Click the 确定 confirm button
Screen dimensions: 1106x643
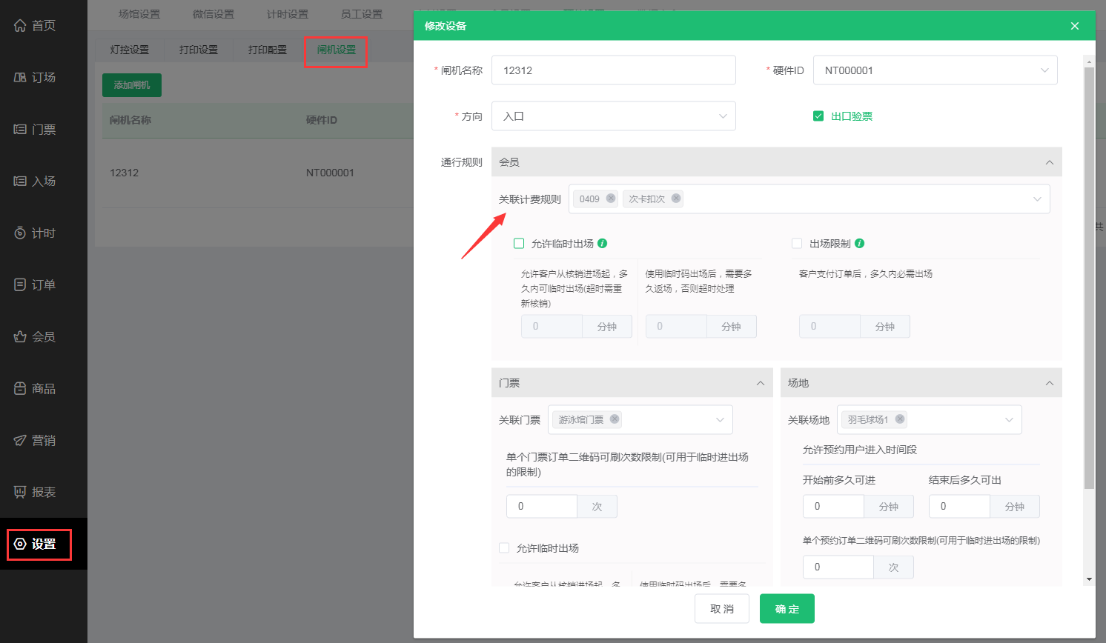[787, 609]
